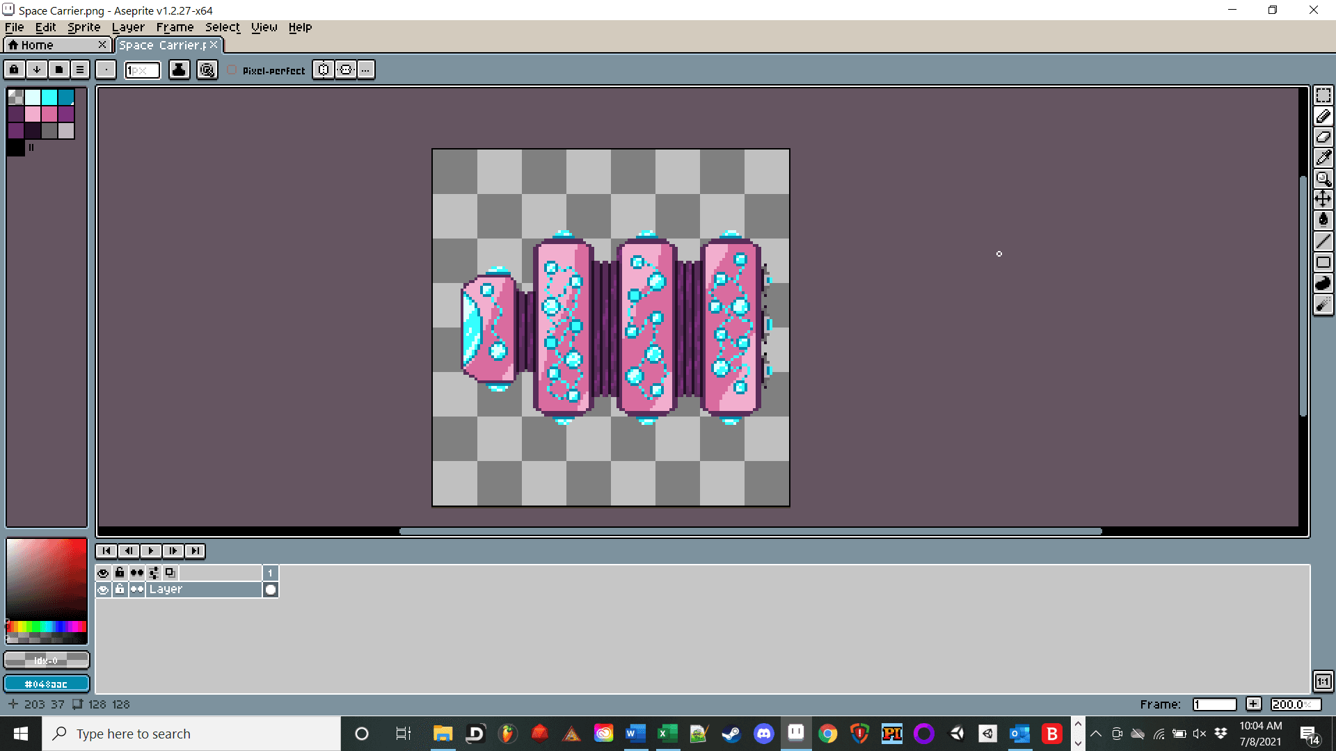Click the play animation button
This screenshot has width=1336, height=751.
pyautogui.click(x=150, y=551)
